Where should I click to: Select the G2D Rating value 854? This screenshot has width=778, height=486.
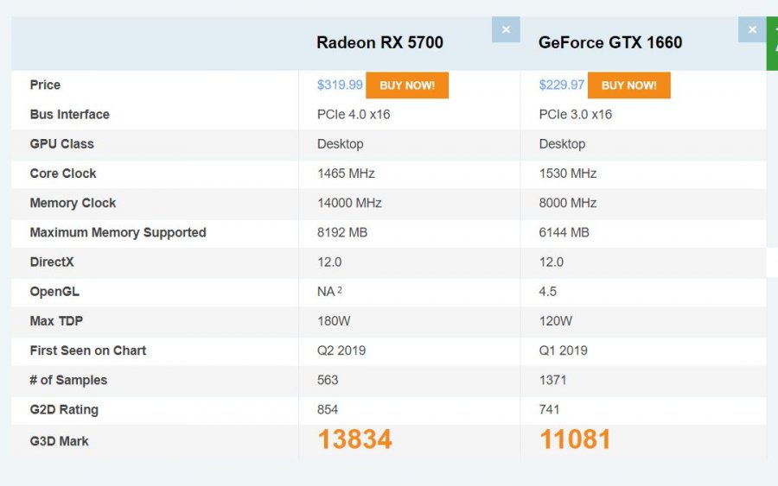pyautogui.click(x=328, y=409)
